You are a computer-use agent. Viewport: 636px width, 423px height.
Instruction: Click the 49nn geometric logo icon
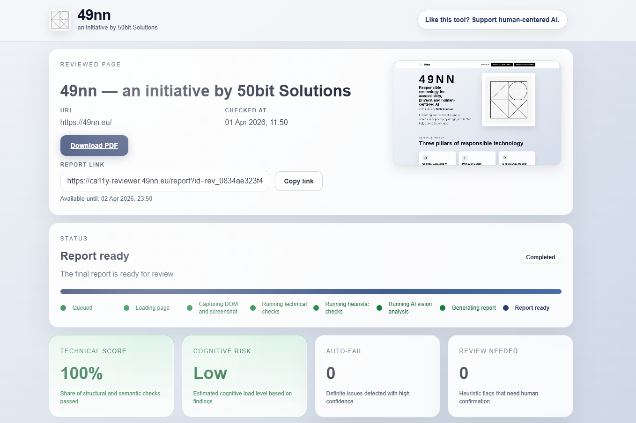click(60, 20)
